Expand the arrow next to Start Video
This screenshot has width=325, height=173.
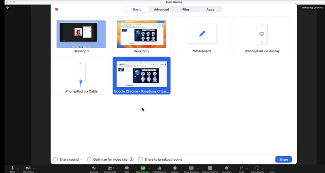coord(34,168)
